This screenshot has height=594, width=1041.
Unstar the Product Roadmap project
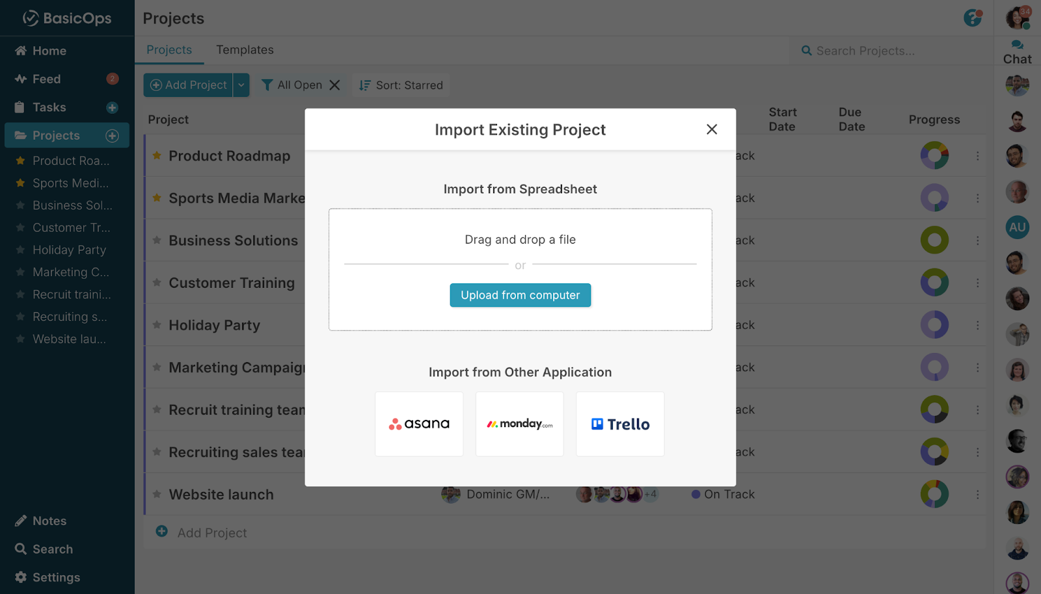(x=156, y=155)
